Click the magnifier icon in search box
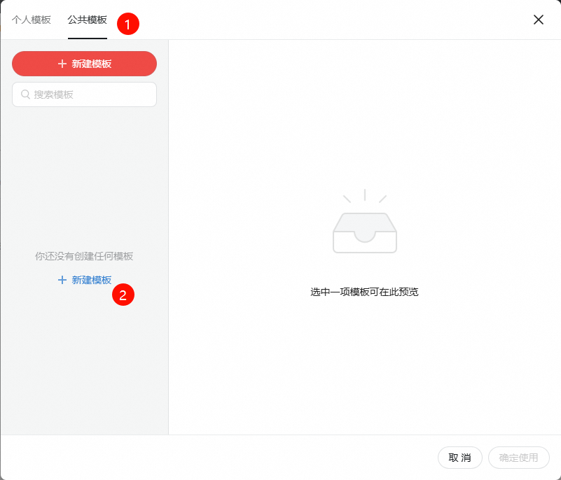Image resolution: width=561 pixels, height=480 pixels. [26, 94]
